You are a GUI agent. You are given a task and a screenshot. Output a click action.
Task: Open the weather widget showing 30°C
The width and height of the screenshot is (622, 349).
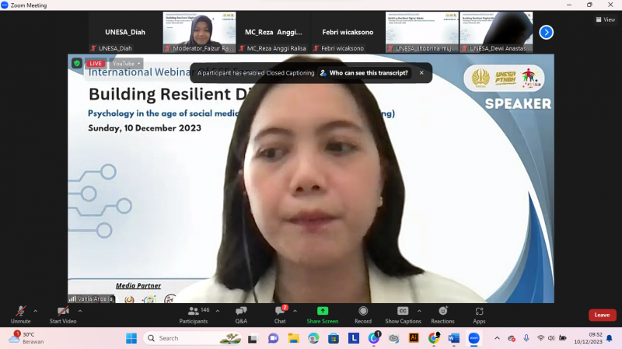[27, 338]
